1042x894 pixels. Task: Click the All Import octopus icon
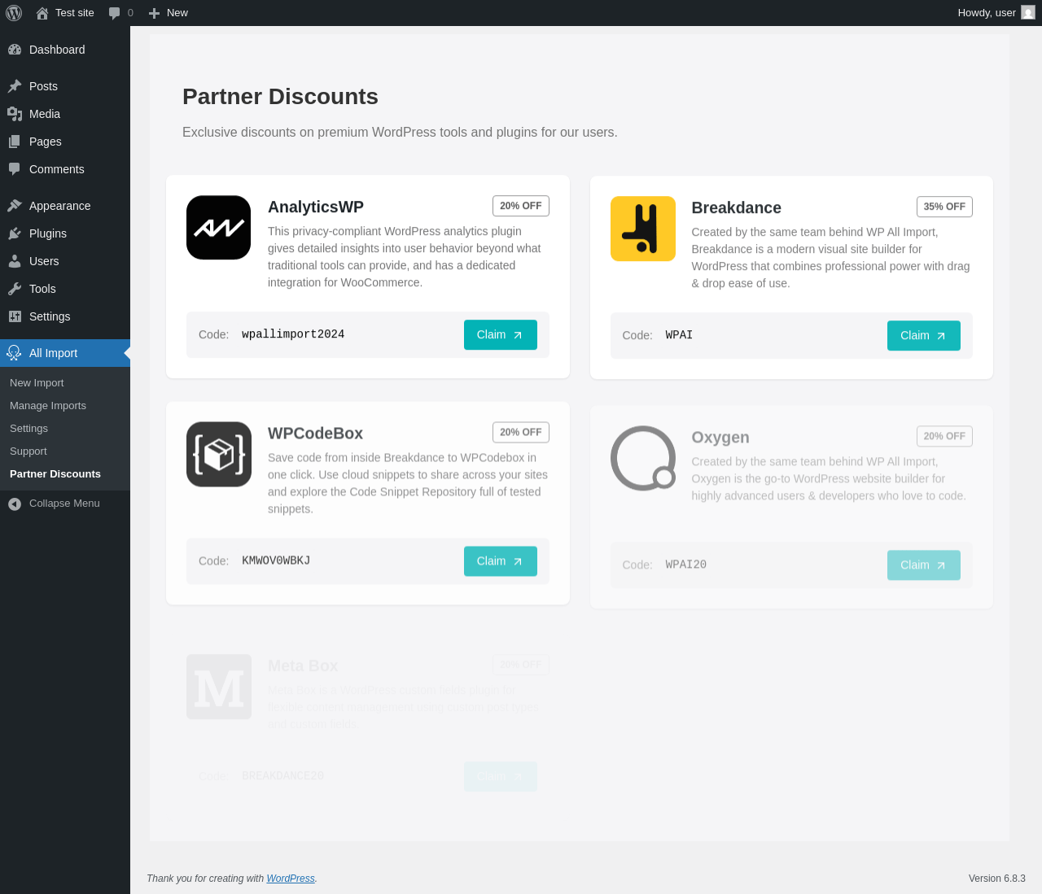[15, 353]
